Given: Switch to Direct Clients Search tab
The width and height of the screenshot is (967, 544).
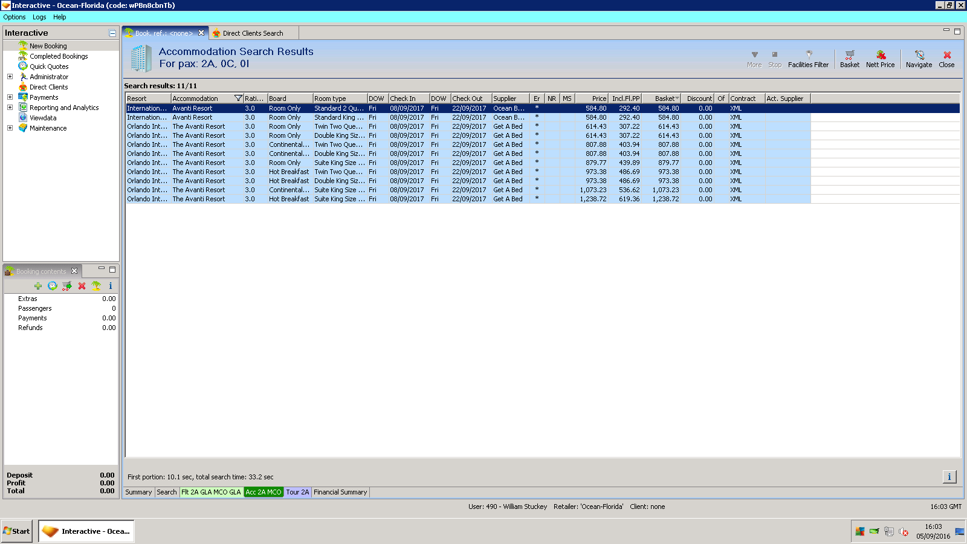Looking at the screenshot, I should pos(252,33).
